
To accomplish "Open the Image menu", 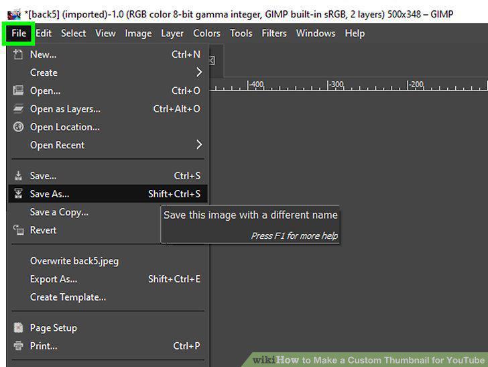I will (x=138, y=34).
